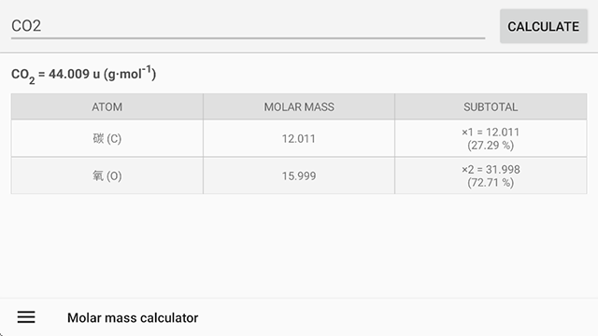Image resolution: width=598 pixels, height=336 pixels.
Task: Click the 27.29 % carbon percentage
Action: (491, 146)
